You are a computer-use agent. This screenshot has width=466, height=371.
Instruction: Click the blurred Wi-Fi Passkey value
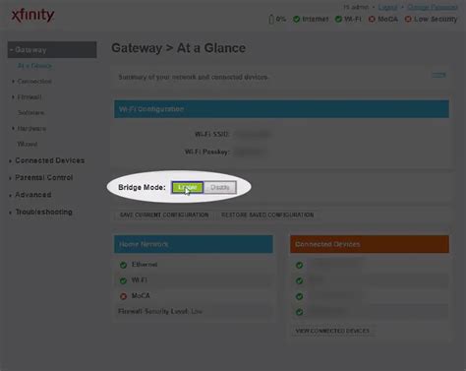[251, 152]
